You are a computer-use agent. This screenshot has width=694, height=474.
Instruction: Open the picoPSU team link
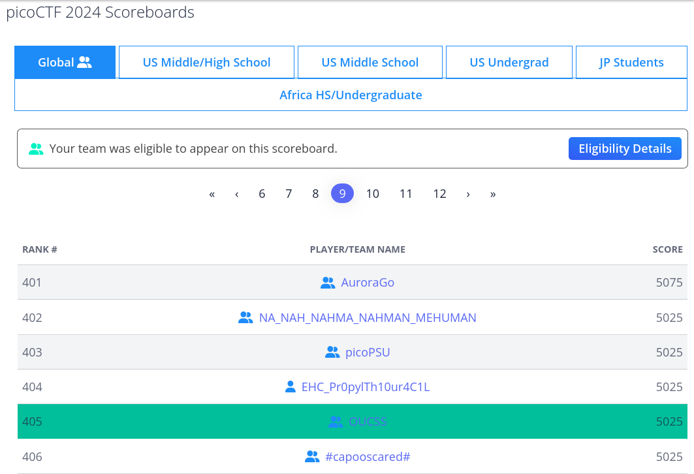tap(368, 353)
